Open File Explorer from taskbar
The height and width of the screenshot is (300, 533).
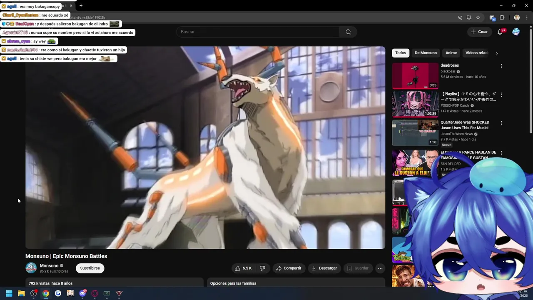21,293
